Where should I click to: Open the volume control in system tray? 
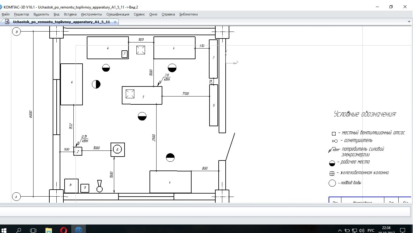(x=362, y=230)
